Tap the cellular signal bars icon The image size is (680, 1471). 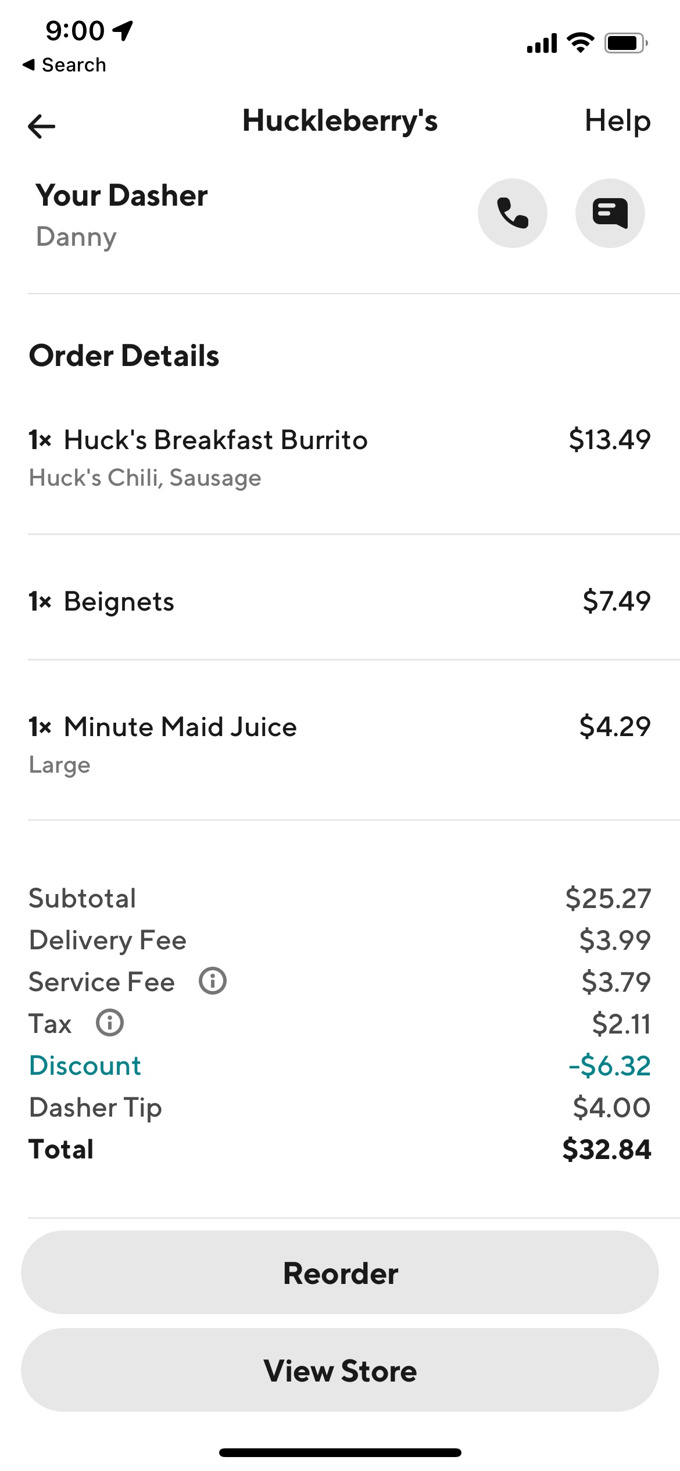[x=542, y=44]
